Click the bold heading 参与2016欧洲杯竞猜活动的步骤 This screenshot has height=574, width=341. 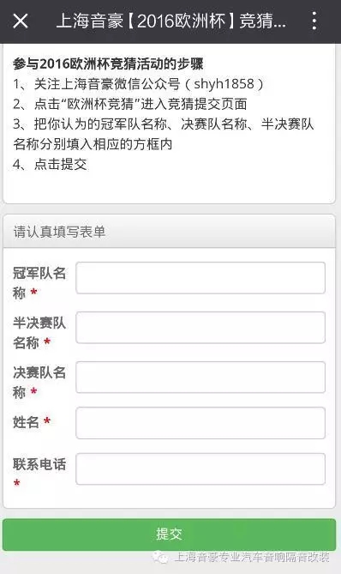click(108, 64)
